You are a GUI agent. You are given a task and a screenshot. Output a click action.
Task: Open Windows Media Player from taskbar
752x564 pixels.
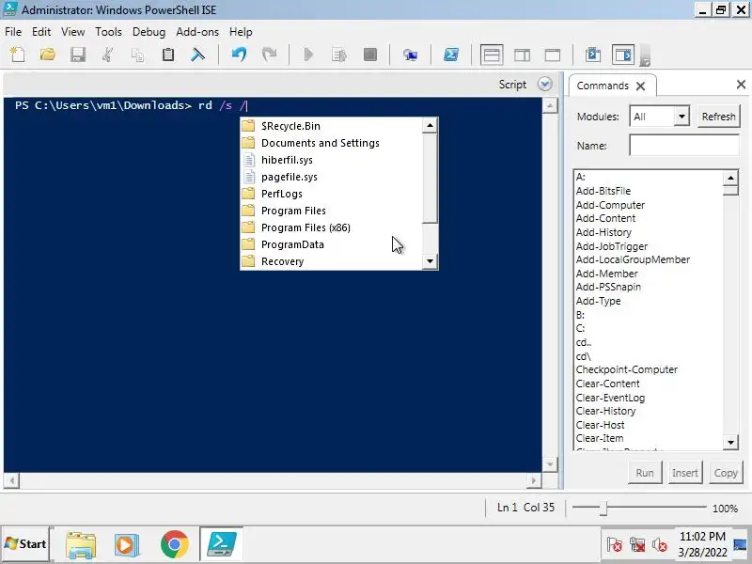point(127,544)
